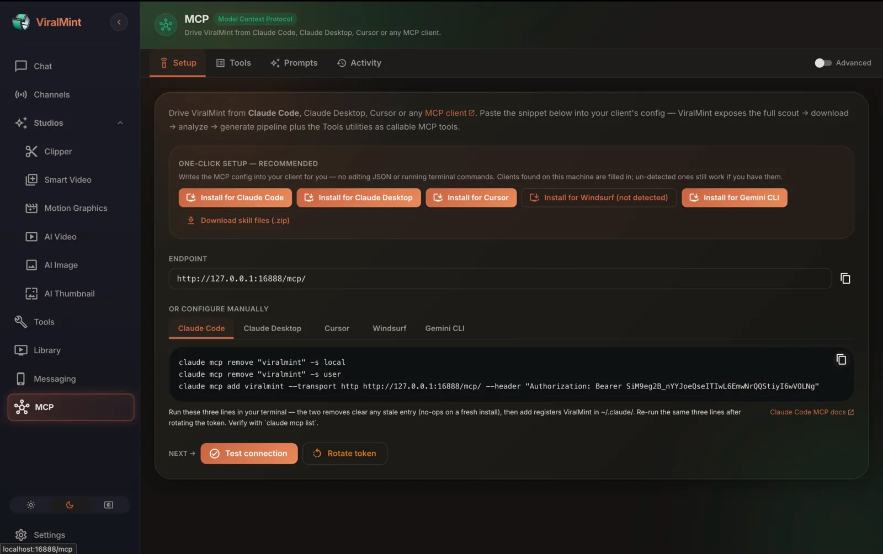Click the ViralMint logo icon

[21, 22]
